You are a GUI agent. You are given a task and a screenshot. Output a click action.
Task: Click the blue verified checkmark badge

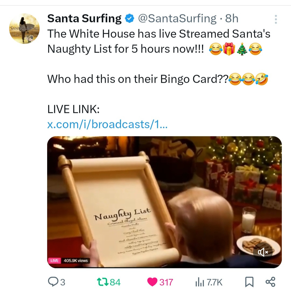click(x=130, y=19)
